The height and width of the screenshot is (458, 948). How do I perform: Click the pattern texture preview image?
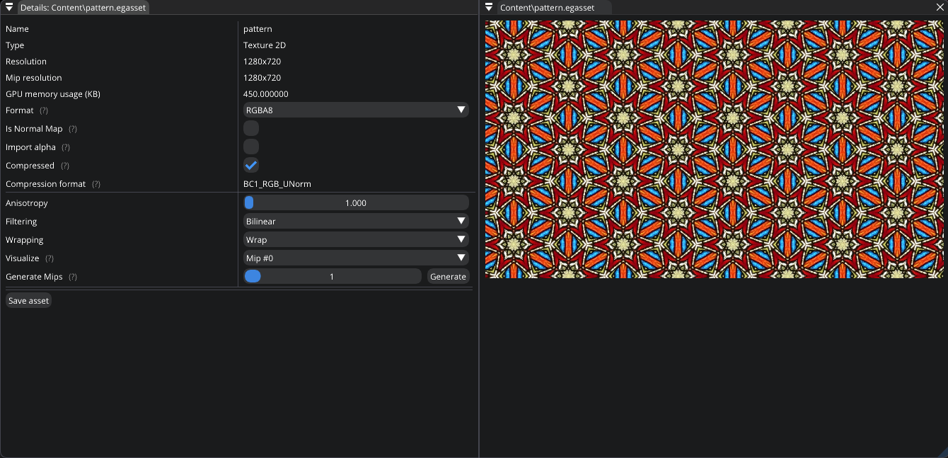[x=714, y=149]
